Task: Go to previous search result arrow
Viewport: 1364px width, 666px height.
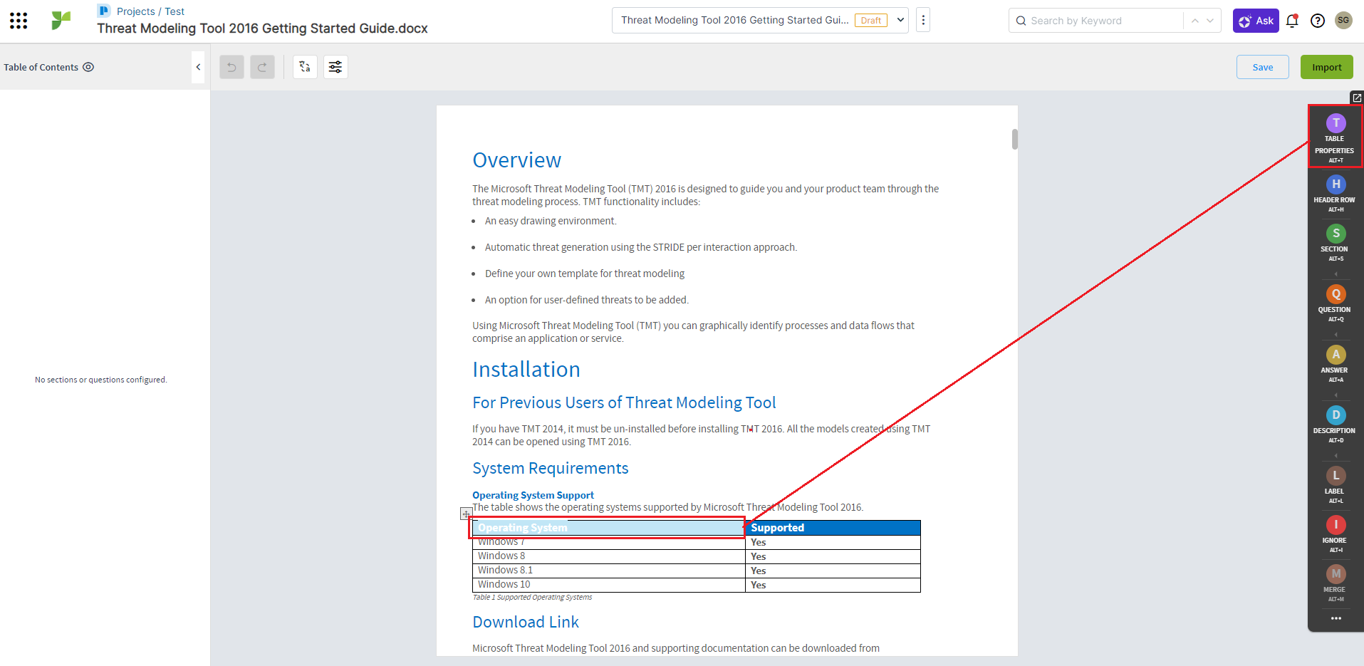Action: (1195, 21)
